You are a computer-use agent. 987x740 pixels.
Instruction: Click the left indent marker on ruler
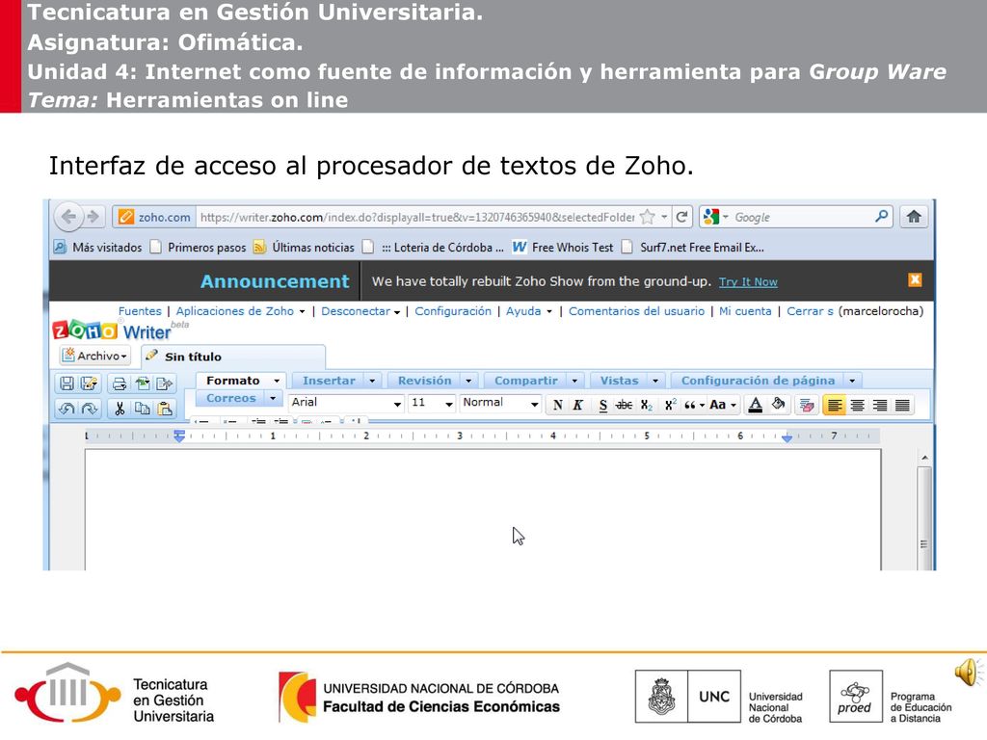[x=179, y=436]
